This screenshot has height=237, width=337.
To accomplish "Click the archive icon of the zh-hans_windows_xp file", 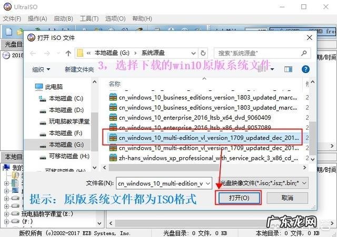I will [x=113, y=158].
